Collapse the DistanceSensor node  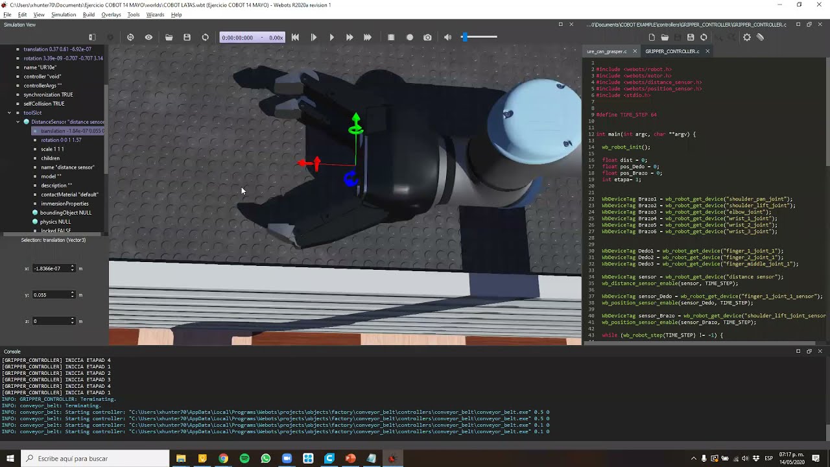pyautogui.click(x=18, y=122)
